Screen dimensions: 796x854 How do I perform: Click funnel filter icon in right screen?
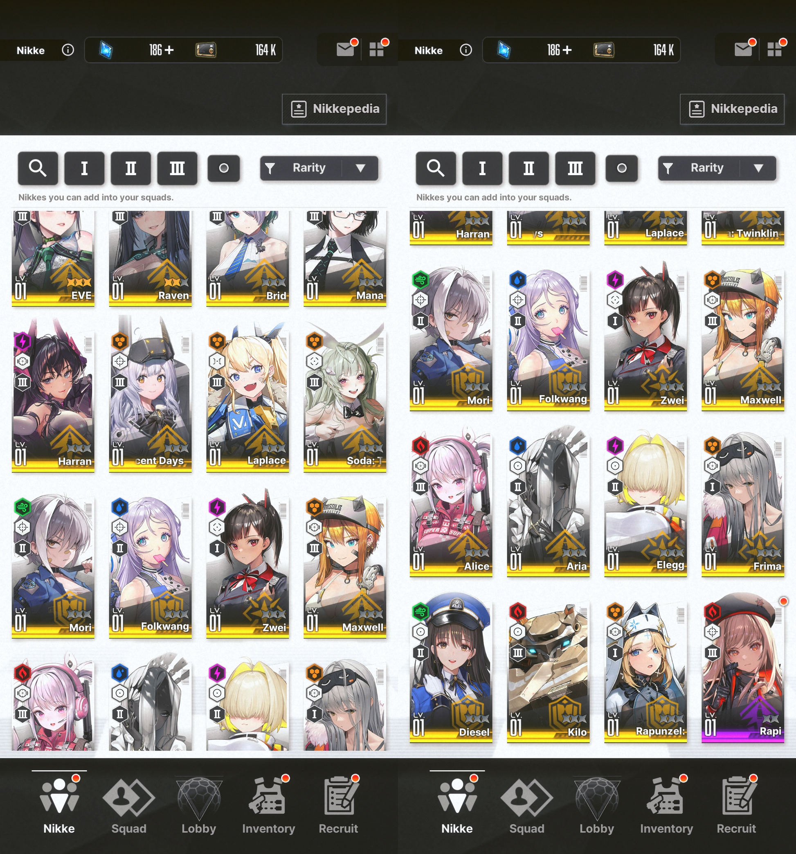[668, 168]
